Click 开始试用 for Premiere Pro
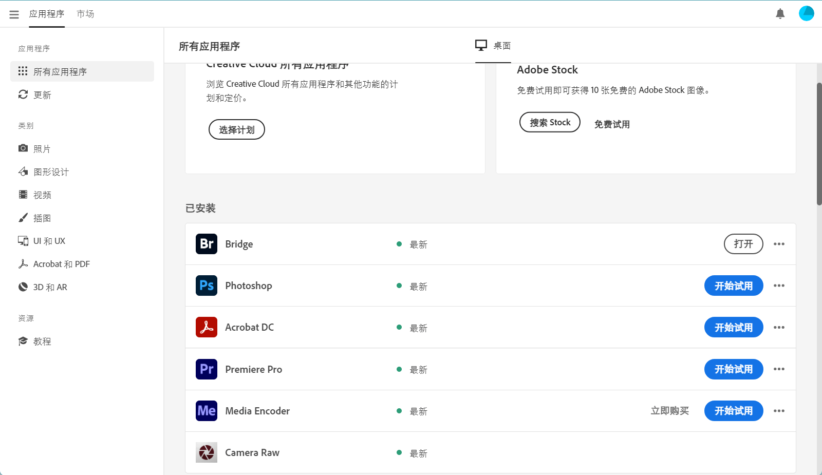The image size is (822, 475). tap(734, 369)
